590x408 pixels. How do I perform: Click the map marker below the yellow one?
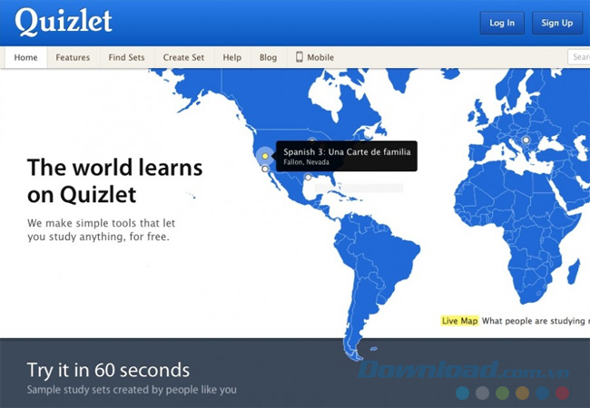[265, 169]
